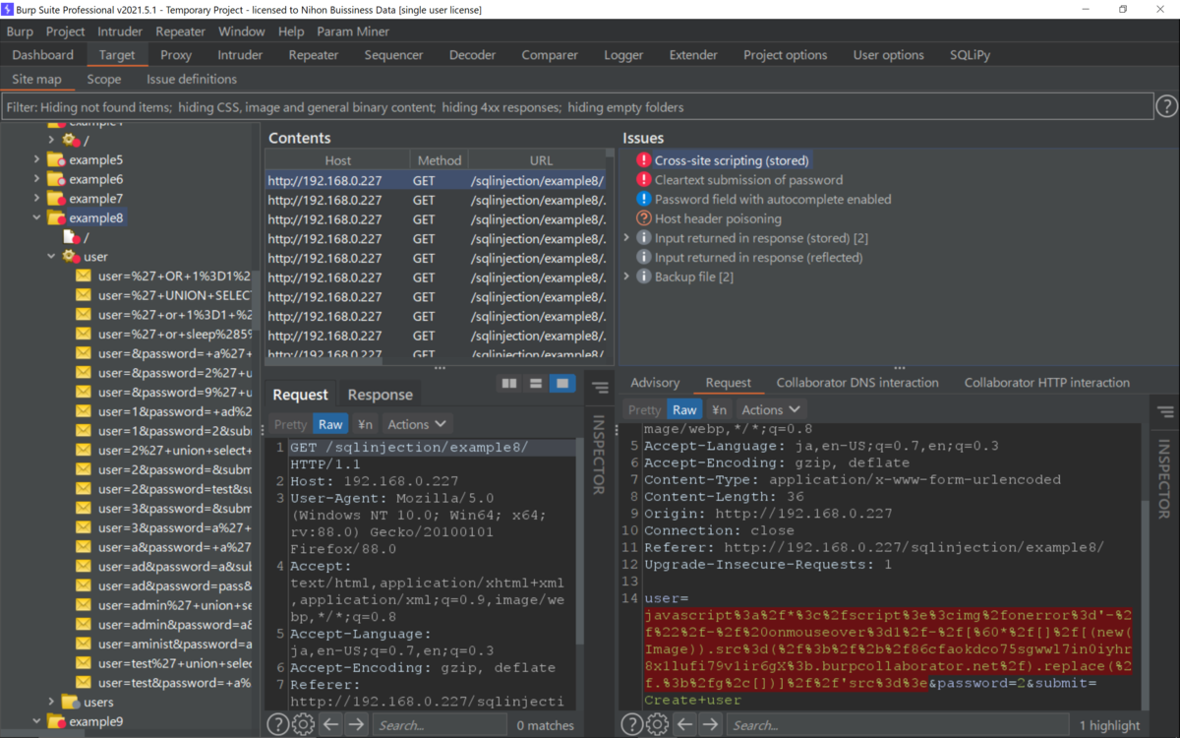Open the Repeater tab

coord(314,55)
